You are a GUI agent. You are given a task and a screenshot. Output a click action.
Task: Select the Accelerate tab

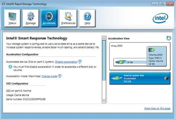[x=49, y=18]
